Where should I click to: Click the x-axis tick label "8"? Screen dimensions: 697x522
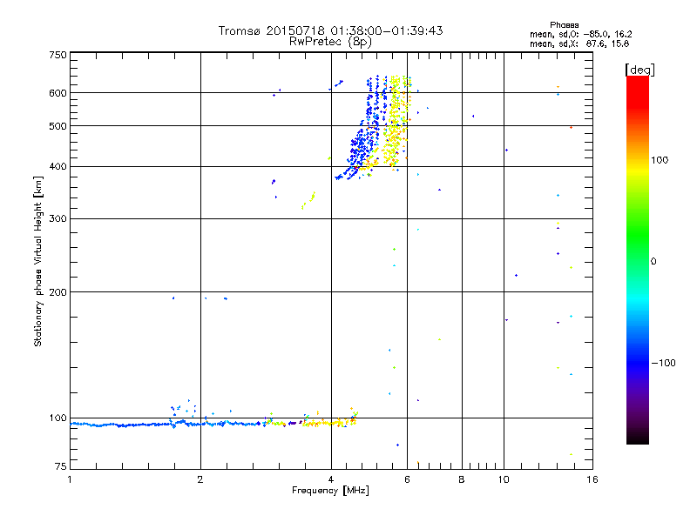pos(462,479)
